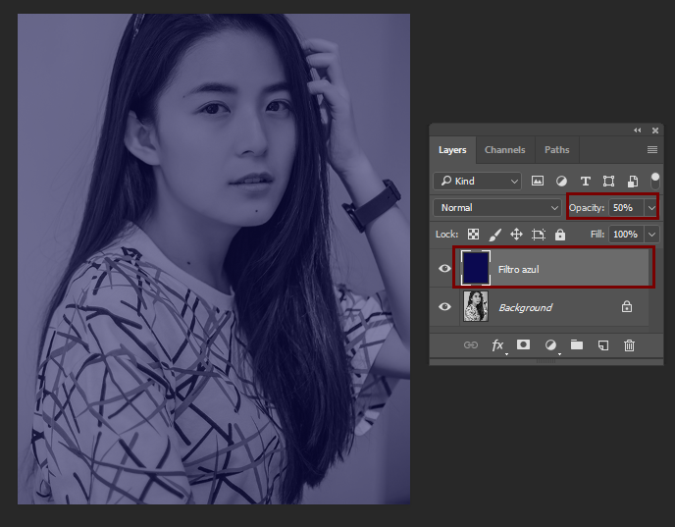Filter layers by shape layers icon
The image size is (675, 527).
[x=608, y=182]
